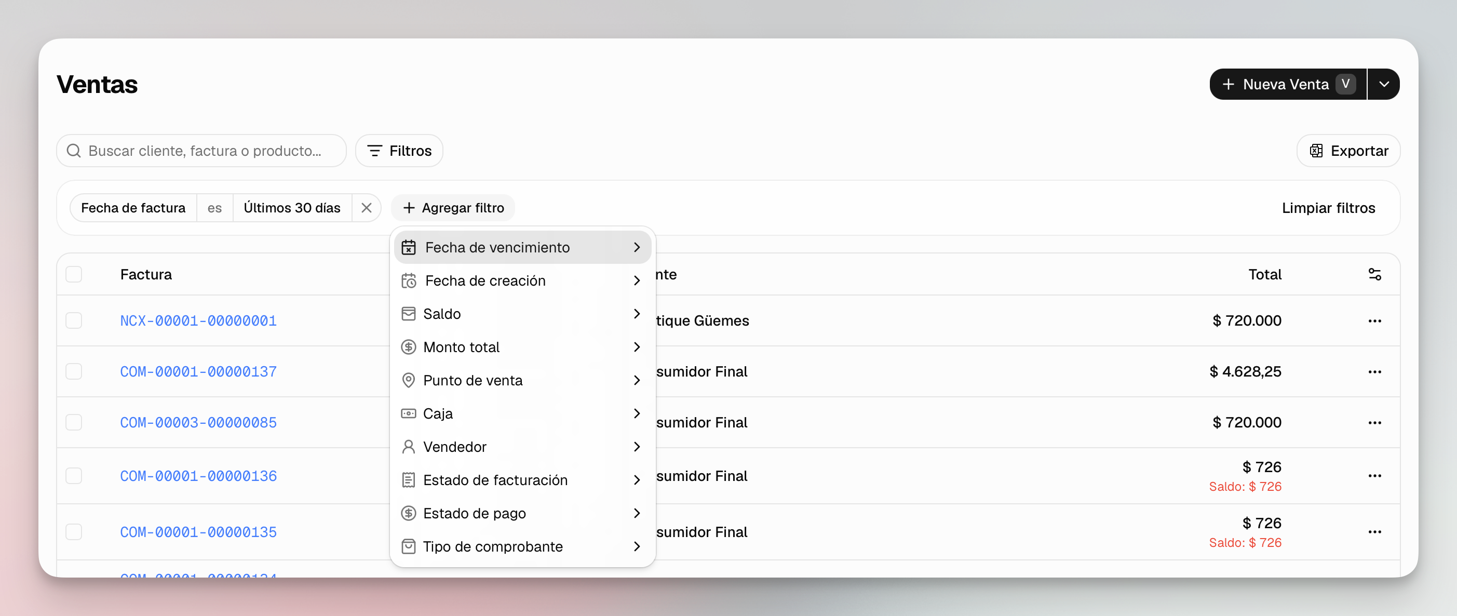
Task: Expand the Saldo submenu chevron
Action: pos(637,314)
